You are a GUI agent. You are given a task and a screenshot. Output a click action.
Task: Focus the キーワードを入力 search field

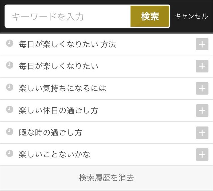click(x=67, y=16)
